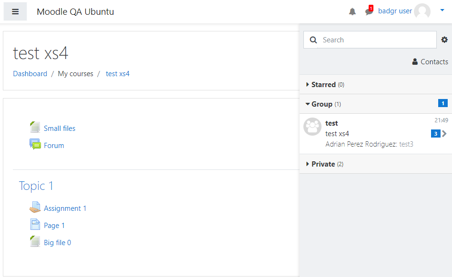Open the hamburger side menu
This screenshot has height=277, width=452.
[15, 11]
